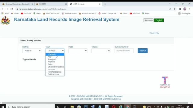193x108 pixels.
Task: Open the first Maps bookmark
Action: point(37,13)
